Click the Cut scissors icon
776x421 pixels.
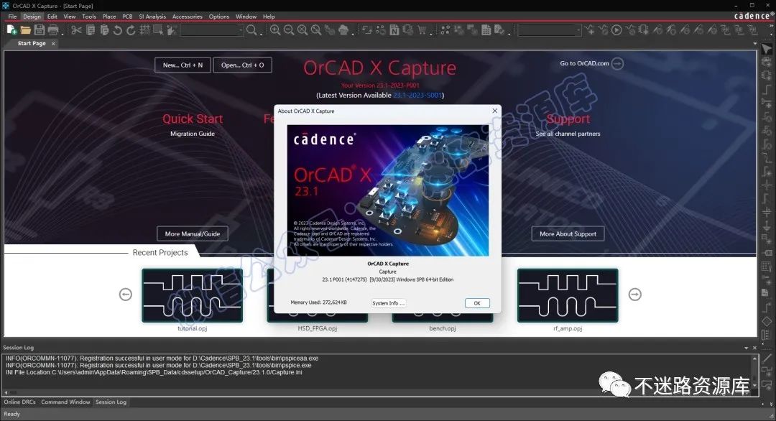[76, 30]
